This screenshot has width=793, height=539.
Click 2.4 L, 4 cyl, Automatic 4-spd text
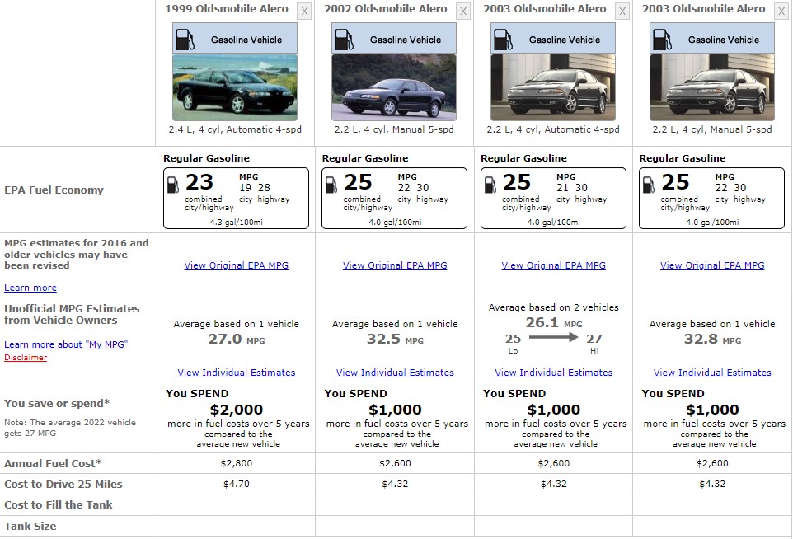[235, 129]
